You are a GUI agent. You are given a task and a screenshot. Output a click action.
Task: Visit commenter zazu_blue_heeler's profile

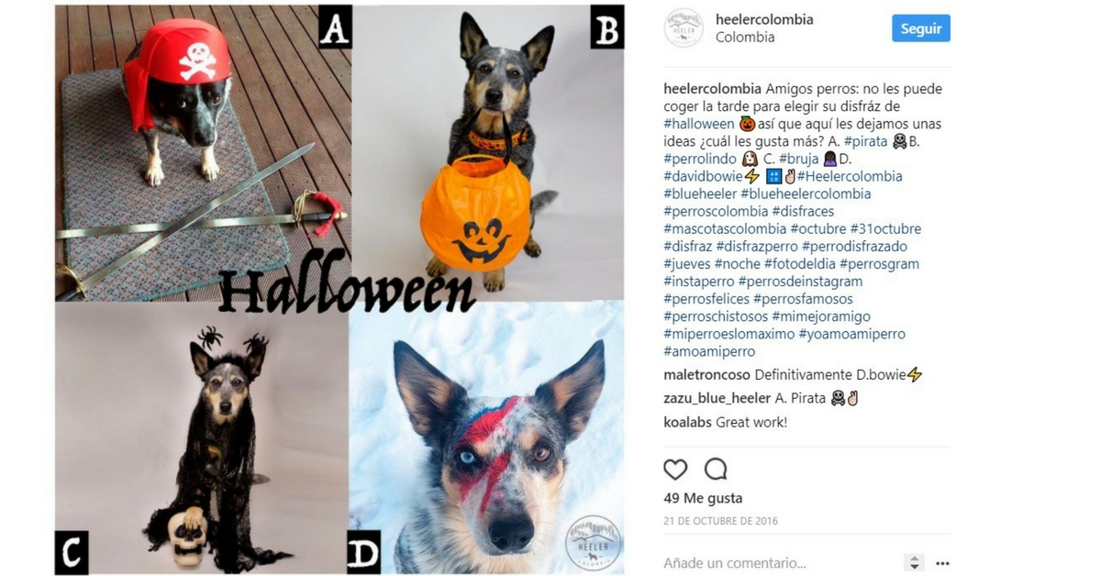coord(717,398)
